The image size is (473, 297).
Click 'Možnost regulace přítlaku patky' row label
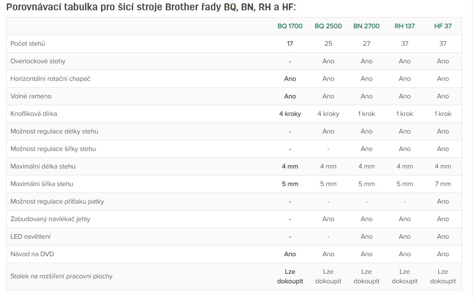[x=57, y=201]
